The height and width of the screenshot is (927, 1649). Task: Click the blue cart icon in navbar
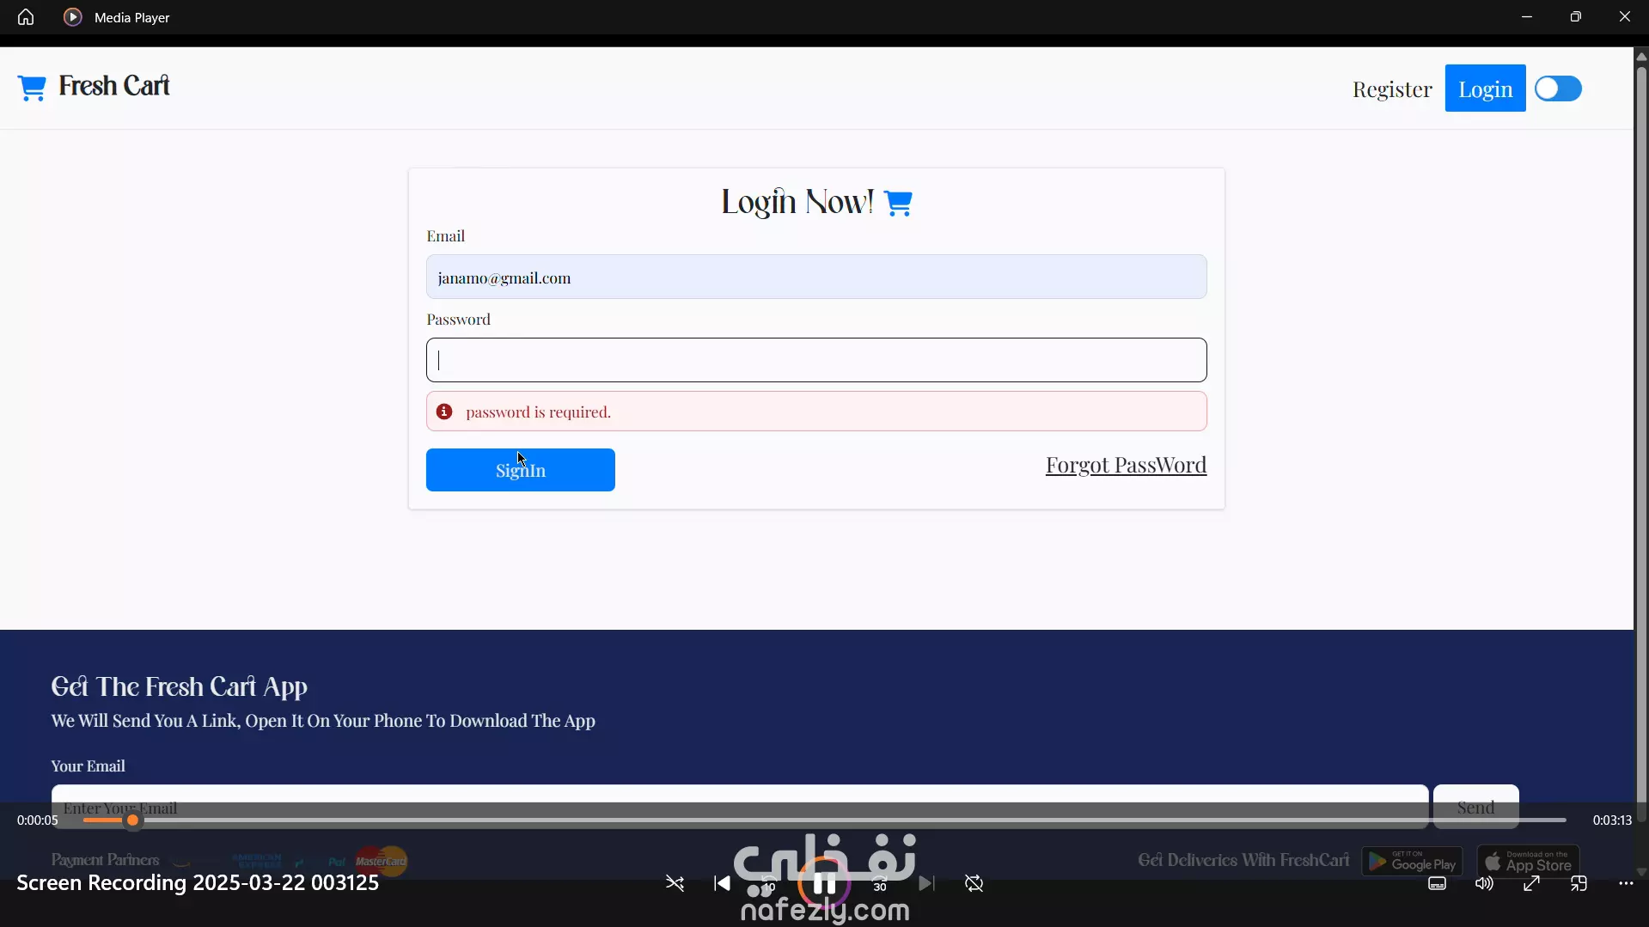pyautogui.click(x=32, y=88)
